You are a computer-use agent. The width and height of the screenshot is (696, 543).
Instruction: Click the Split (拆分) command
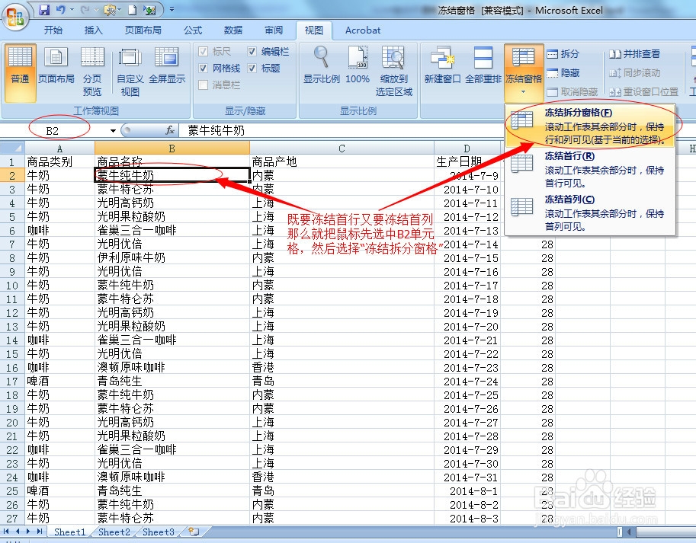tap(563, 53)
